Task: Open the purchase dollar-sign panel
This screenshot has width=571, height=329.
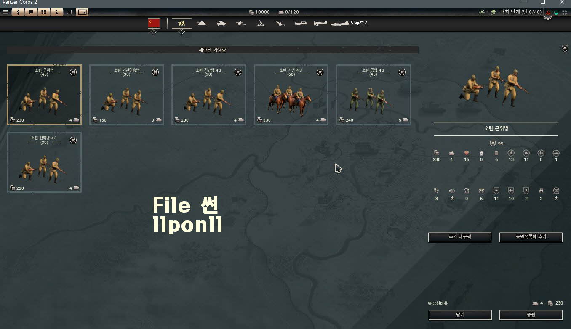Action: point(18,12)
